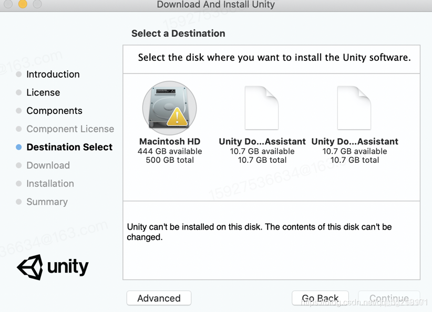This screenshot has height=312, width=432.
Task: Go Back to the previous step
Action: pos(320,298)
